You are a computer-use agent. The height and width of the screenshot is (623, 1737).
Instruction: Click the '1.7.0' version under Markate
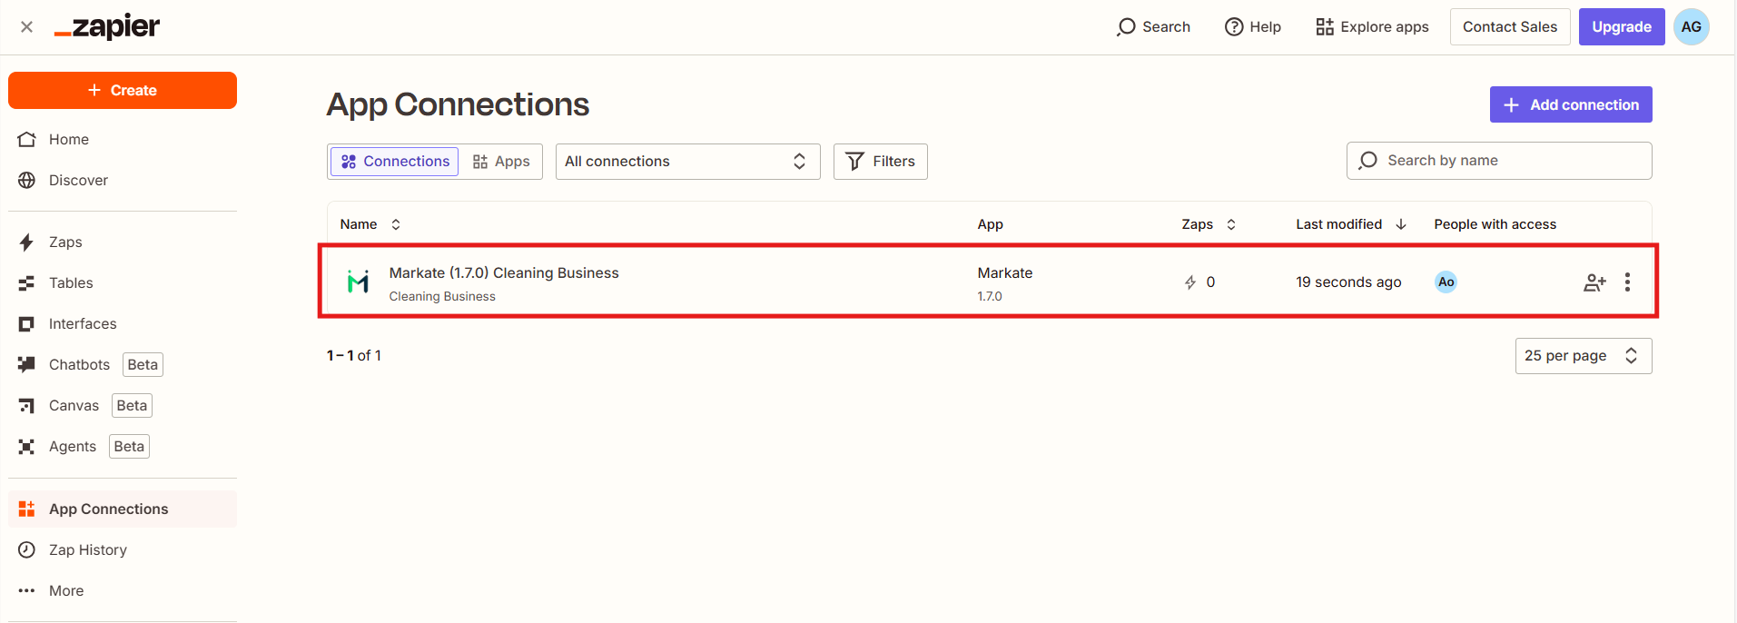tap(990, 297)
